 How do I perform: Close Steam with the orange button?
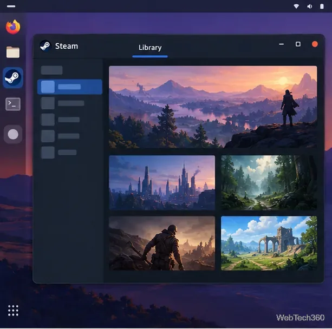coord(315,44)
